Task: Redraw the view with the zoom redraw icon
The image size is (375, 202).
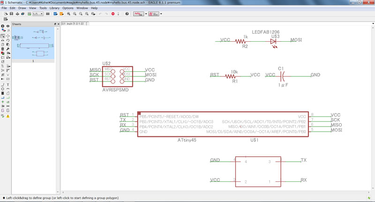Action: pyautogui.click(x=87, y=14)
